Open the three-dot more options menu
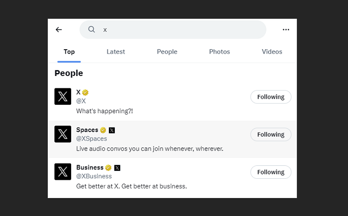 pos(286,30)
